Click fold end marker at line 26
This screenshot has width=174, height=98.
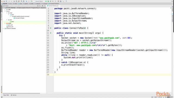(54, 70)
